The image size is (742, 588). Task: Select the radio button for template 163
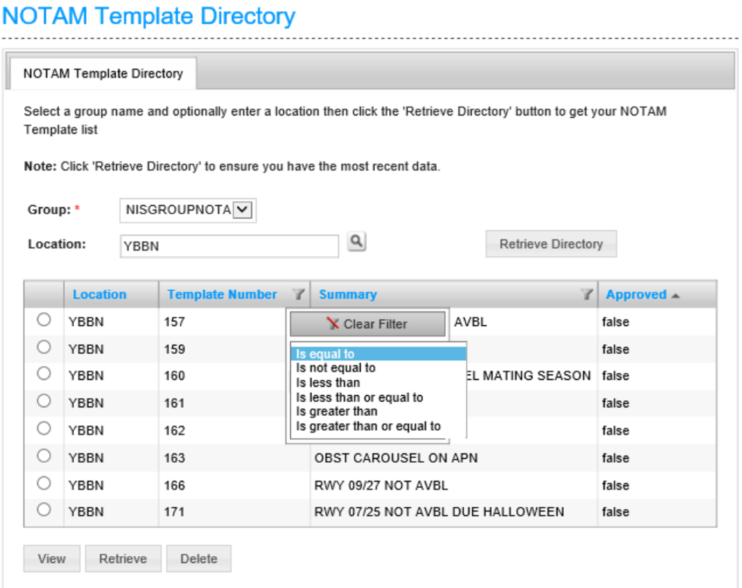44,456
